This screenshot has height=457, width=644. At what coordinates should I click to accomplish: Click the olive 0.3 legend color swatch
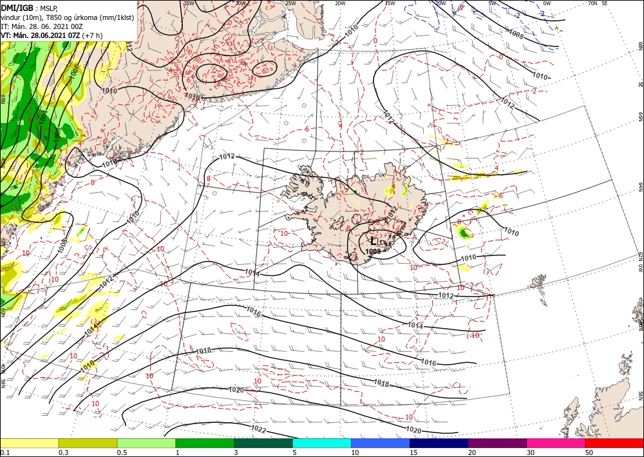[88, 443]
